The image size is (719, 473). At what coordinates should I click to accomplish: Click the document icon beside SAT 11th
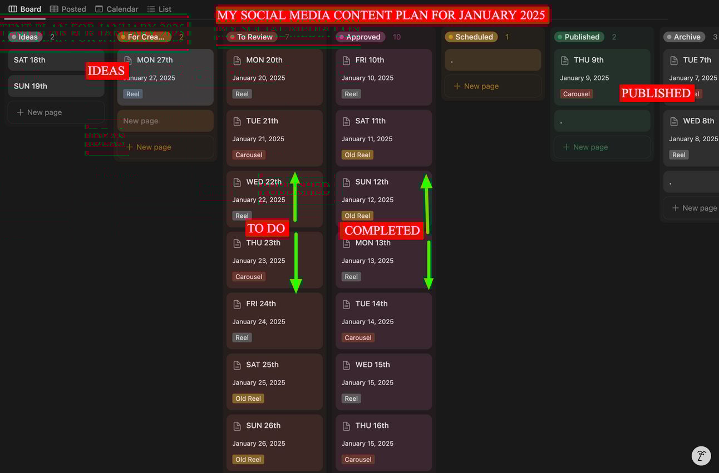tap(346, 121)
